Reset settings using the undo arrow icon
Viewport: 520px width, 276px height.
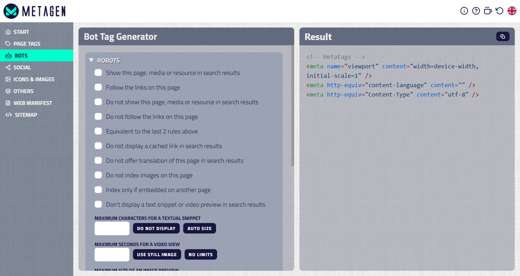click(499, 11)
